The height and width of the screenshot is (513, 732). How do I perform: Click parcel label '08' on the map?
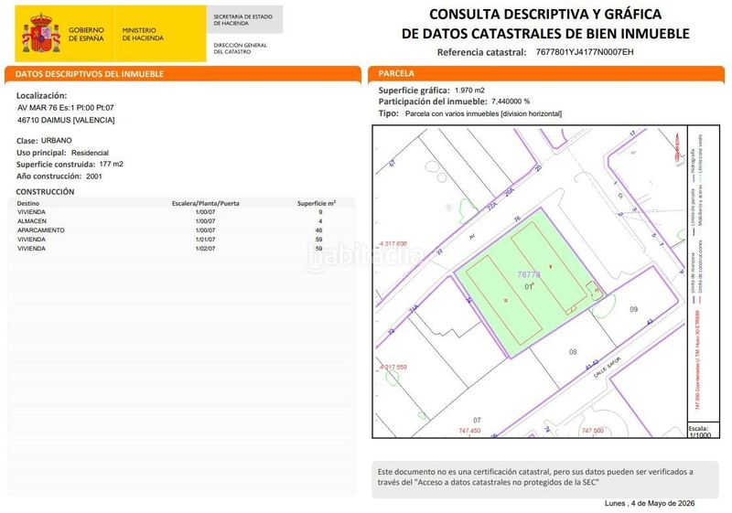[x=573, y=352]
